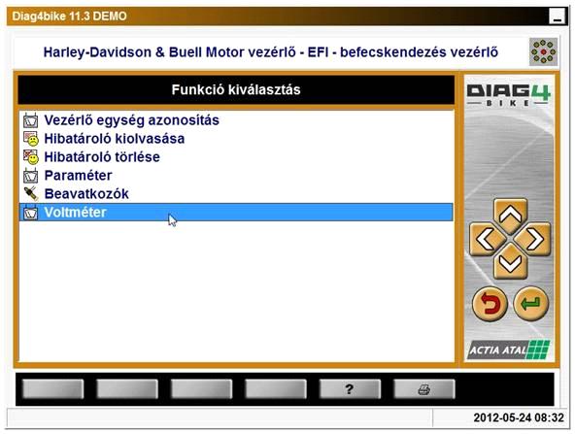Click the sad-face icon for Hibatároló kiolvasása
Image resolution: width=575 pixels, height=434 pixels.
[31, 139]
